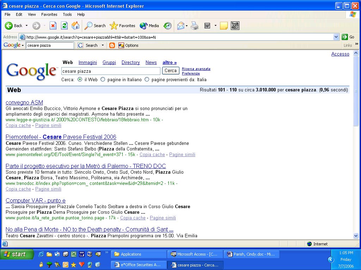The height and width of the screenshot is (270, 361).
Task: Open the Mail button dropdown arrow
Action: (x=186, y=26)
